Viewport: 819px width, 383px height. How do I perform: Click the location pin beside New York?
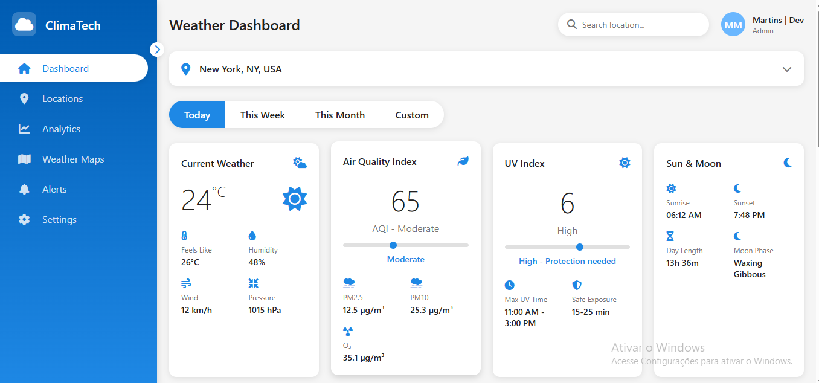pos(186,69)
